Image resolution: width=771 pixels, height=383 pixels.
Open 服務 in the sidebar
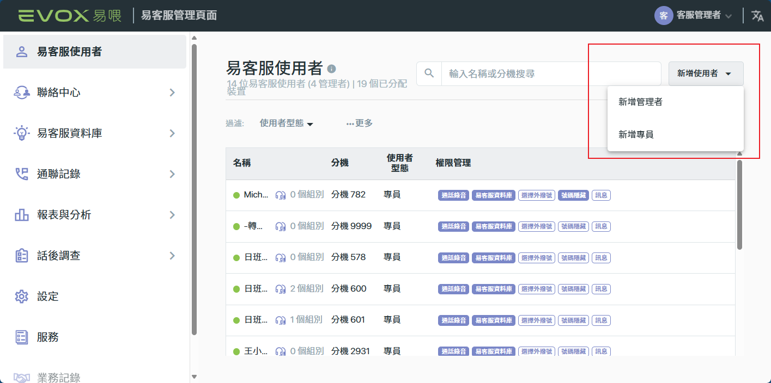coord(48,337)
